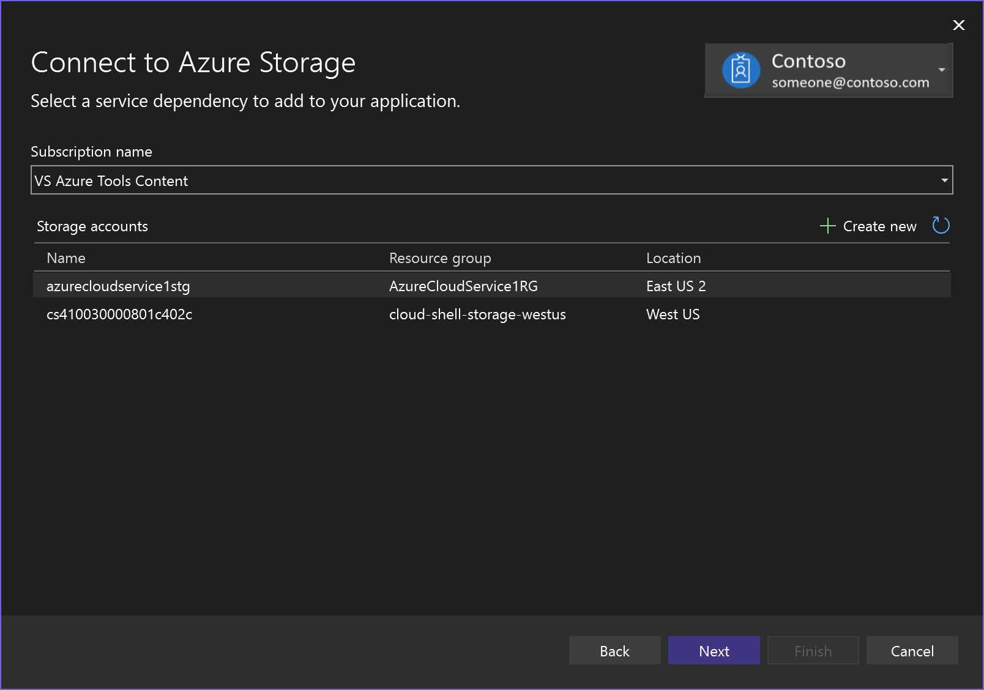Click the Resource group column header
The height and width of the screenshot is (690, 984).
tap(440, 258)
